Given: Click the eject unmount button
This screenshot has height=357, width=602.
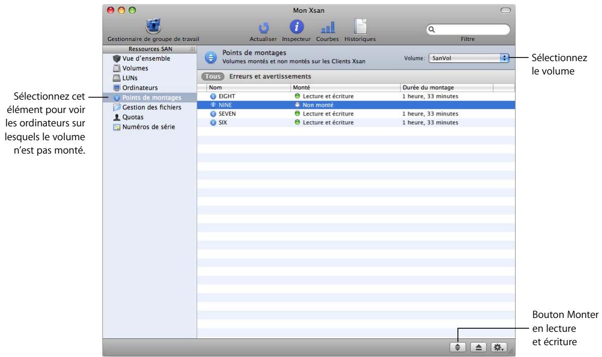Looking at the screenshot, I should click(x=479, y=347).
